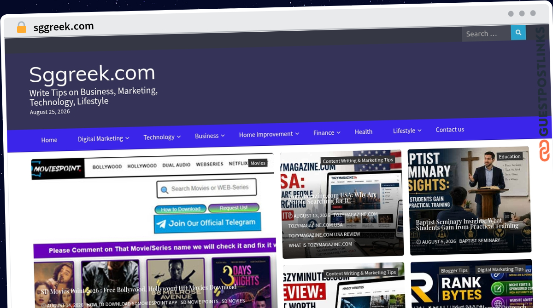Click the Education category tag

(510, 156)
